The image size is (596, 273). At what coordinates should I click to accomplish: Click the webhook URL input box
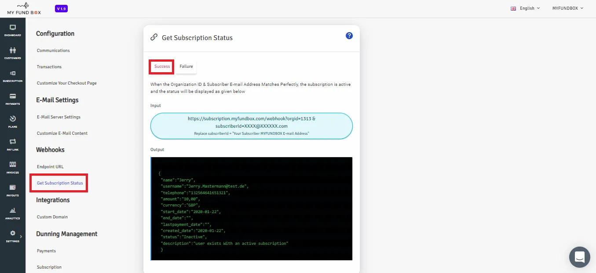tap(252, 126)
